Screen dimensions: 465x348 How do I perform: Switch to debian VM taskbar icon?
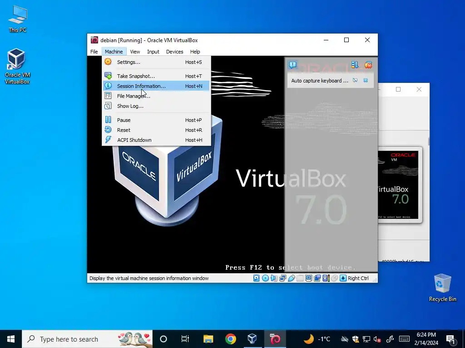coord(275,339)
